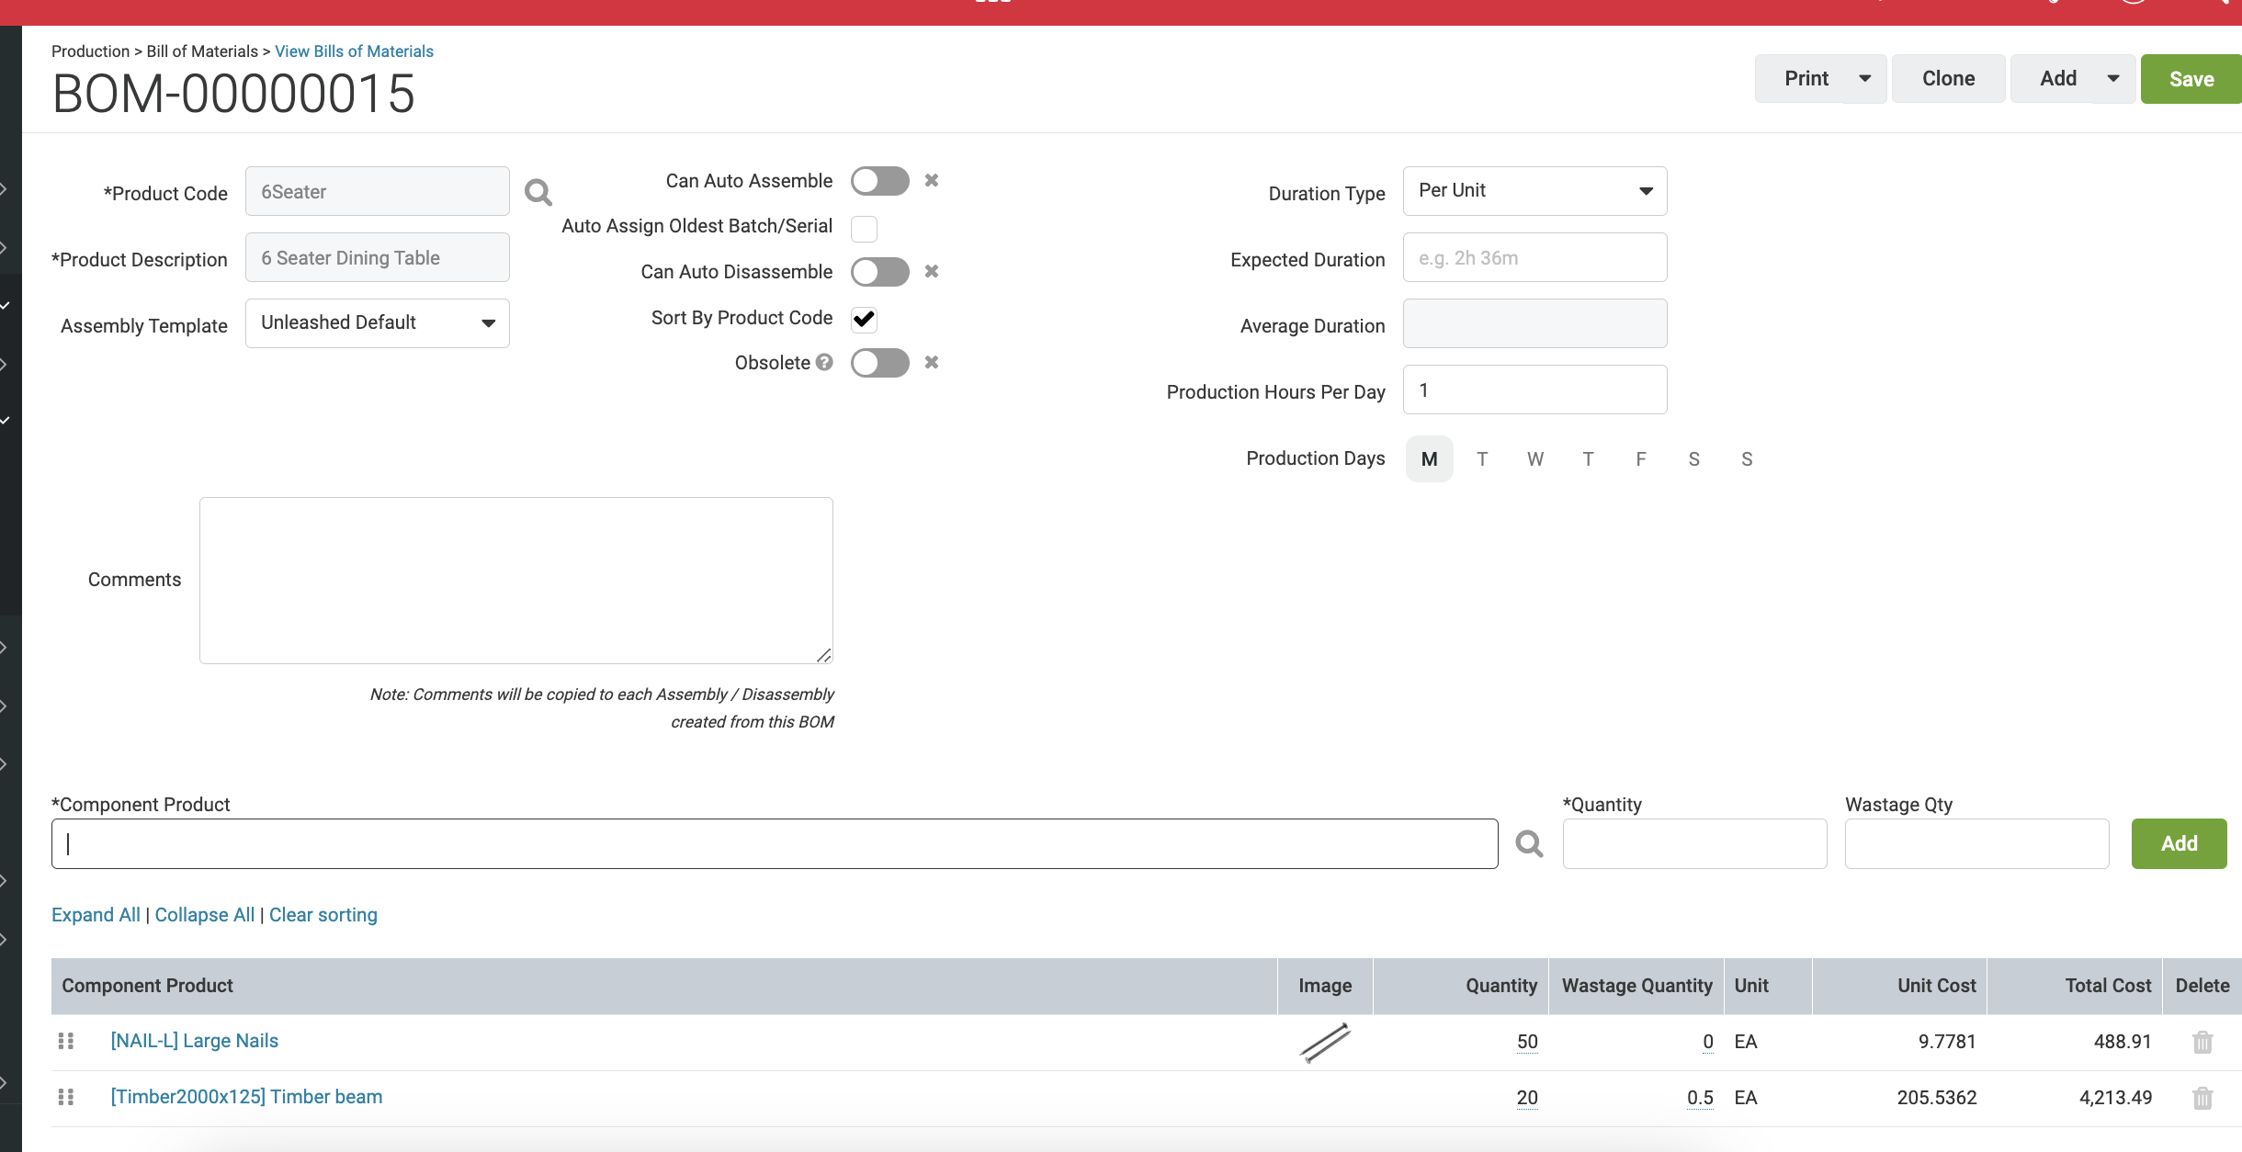This screenshot has width=2242, height=1152.
Task: Navigate to Bill of Materials breadcrumb
Action: click(201, 51)
